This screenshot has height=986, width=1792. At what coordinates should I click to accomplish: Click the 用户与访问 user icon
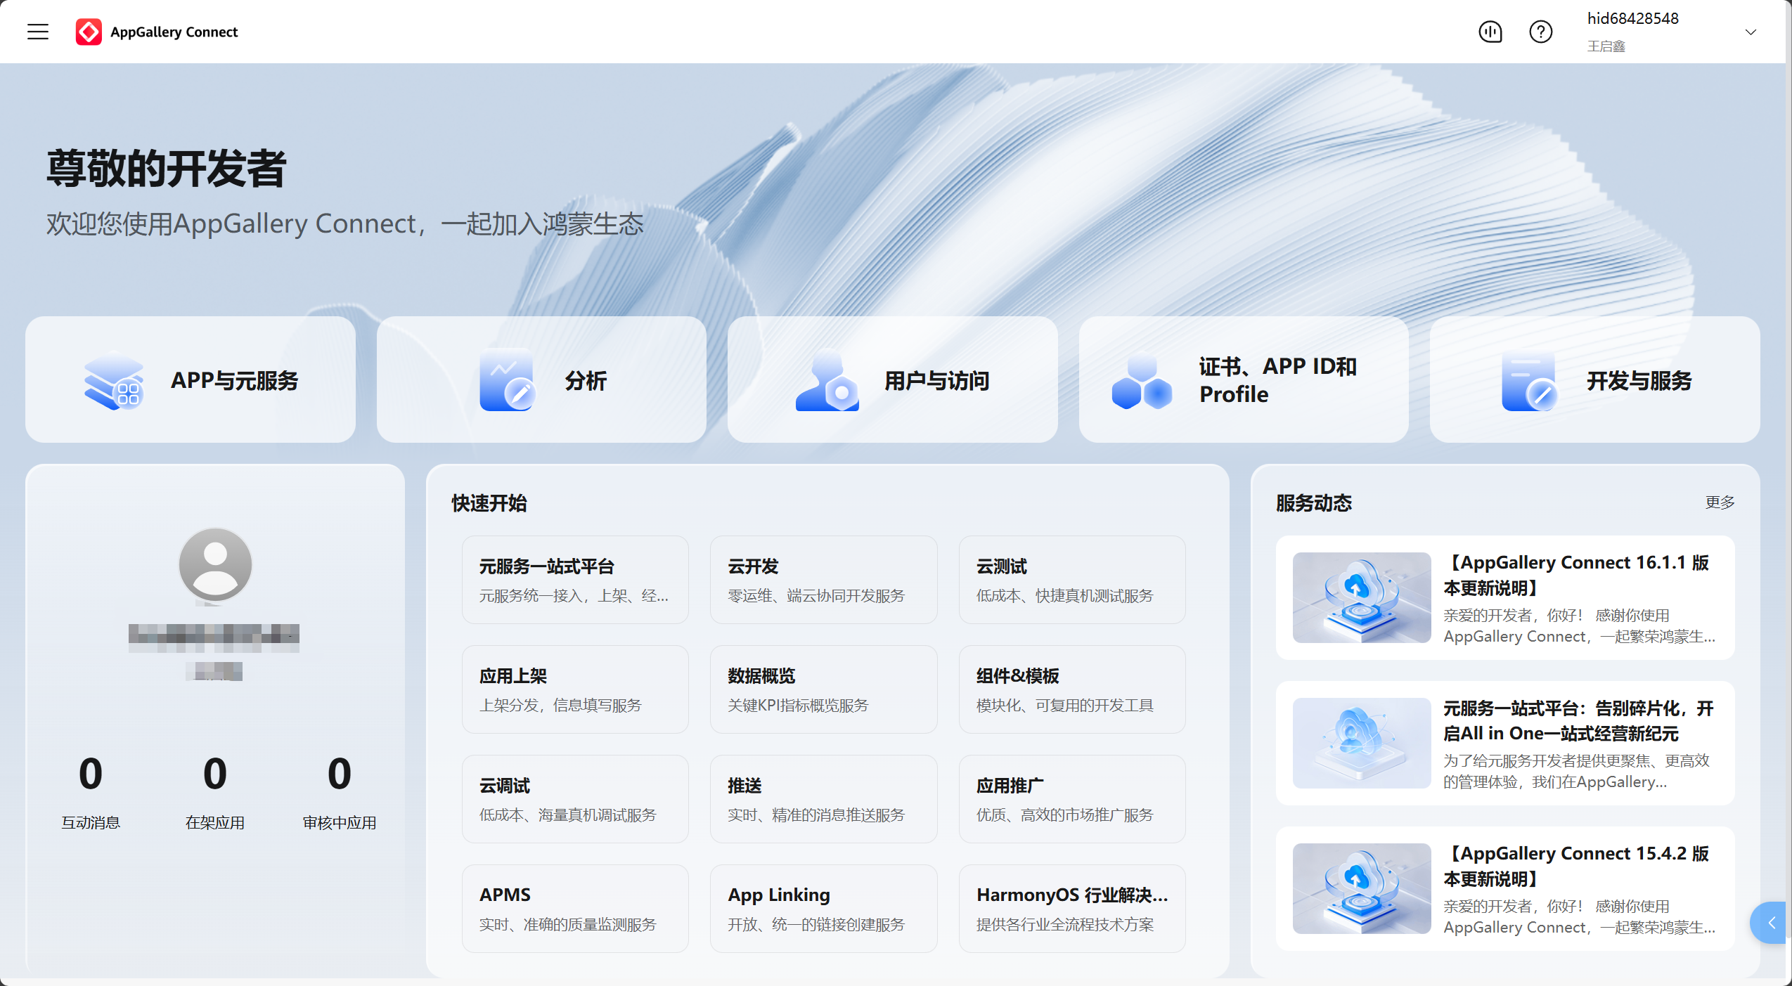(827, 380)
